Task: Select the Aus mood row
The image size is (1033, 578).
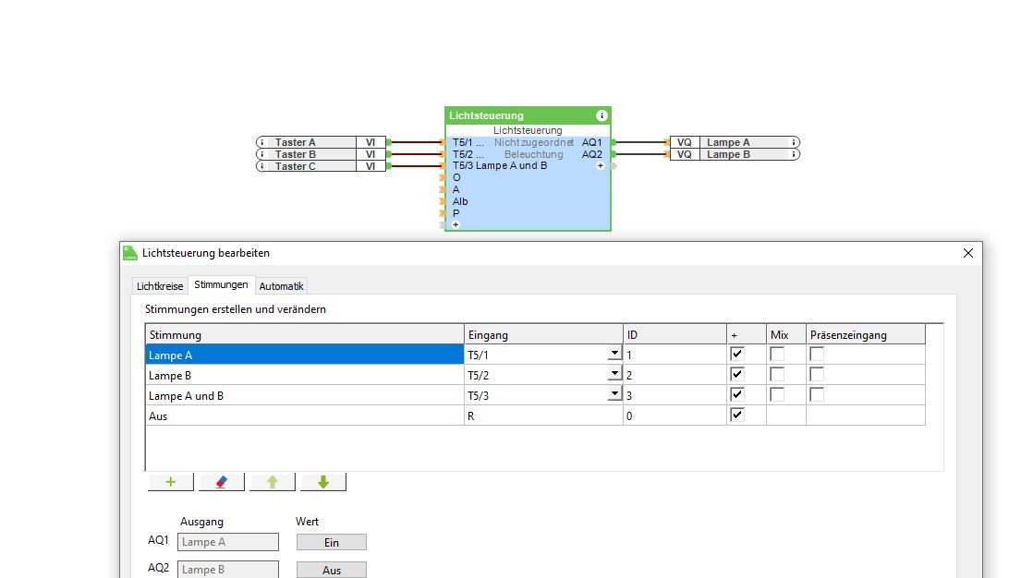Action: coord(304,416)
